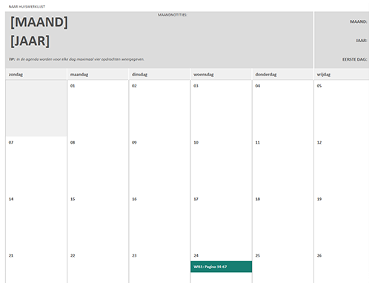Image resolution: width=369 pixels, height=283 pixels.
Task: Click the EERSTE DAG: field label
Action: pyautogui.click(x=355, y=59)
